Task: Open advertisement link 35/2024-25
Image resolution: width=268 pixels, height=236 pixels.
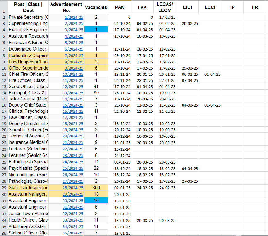Action: [x=73, y=233]
